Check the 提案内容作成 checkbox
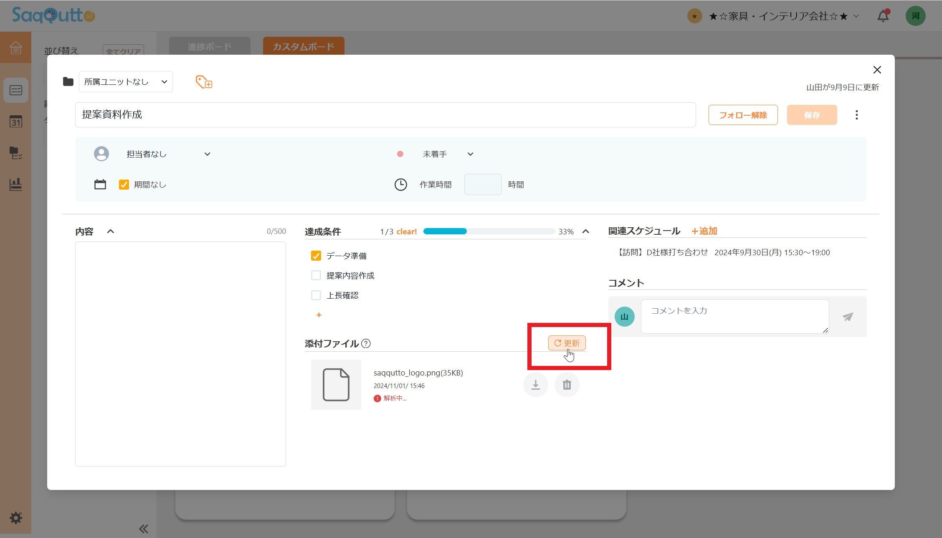The image size is (942, 538). pyautogui.click(x=316, y=275)
